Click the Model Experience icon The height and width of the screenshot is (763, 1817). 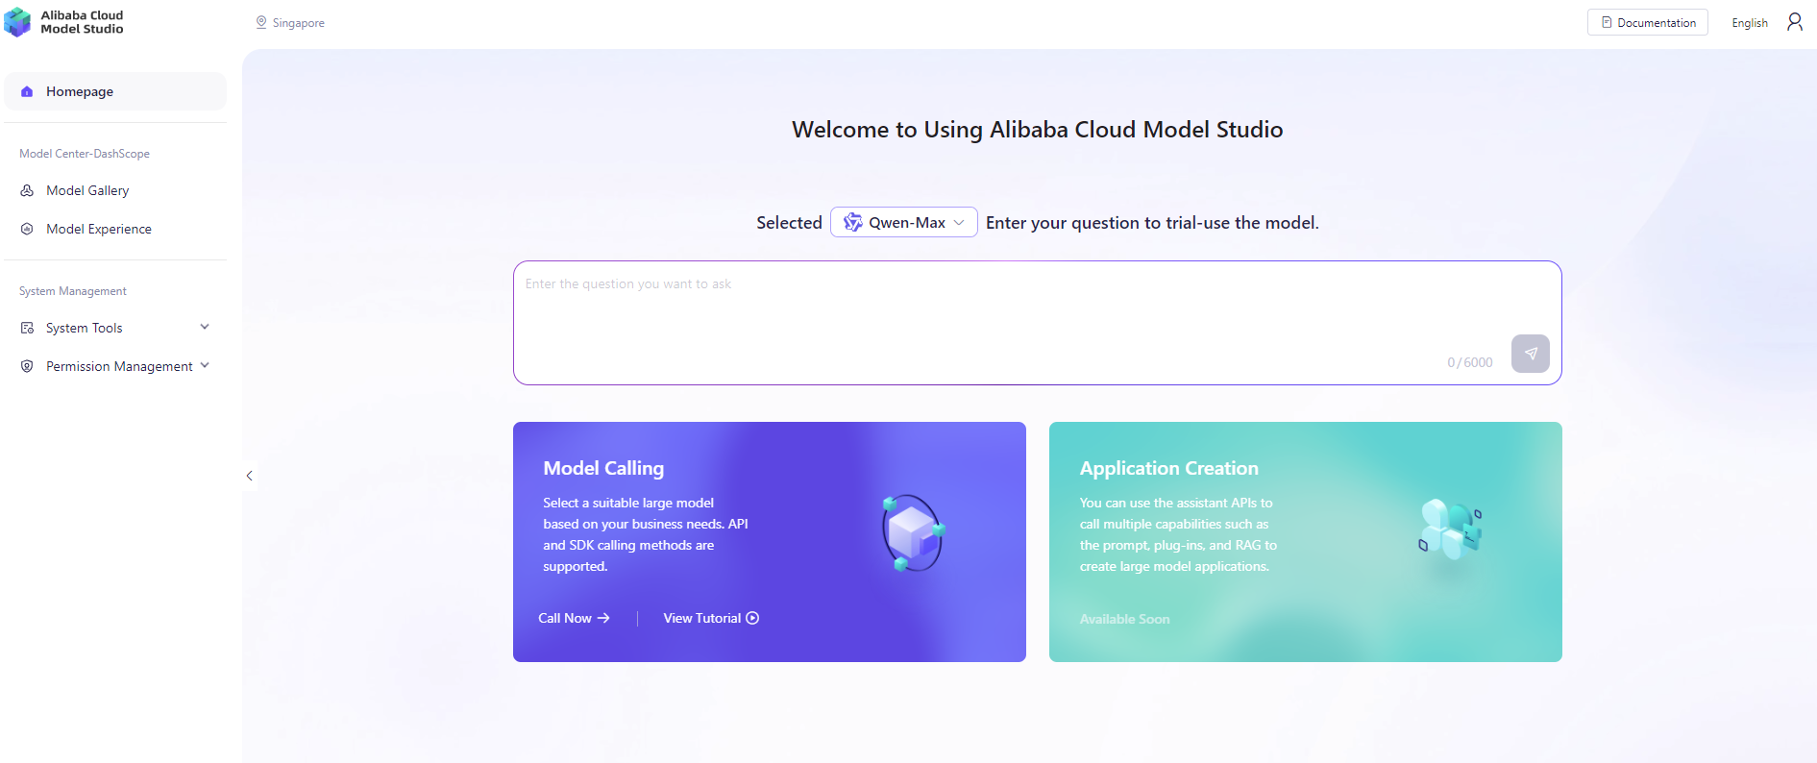27,229
